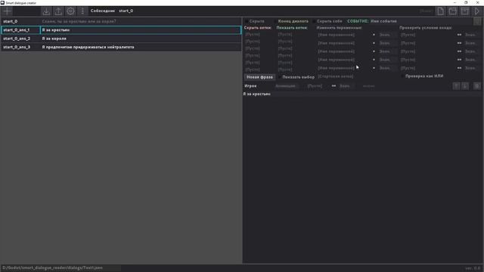484x272 pixels.
Task: Enable the Проверка как ИЛИ checkbox
Action: (402, 76)
